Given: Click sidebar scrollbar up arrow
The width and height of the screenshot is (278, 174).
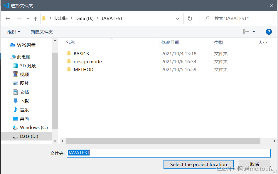Looking at the screenshot, I should (55, 41).
